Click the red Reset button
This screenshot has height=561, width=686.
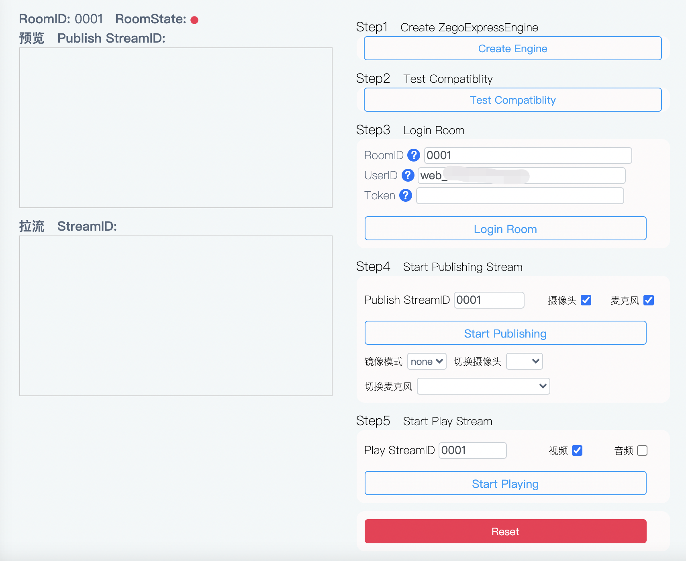point(505,531)
